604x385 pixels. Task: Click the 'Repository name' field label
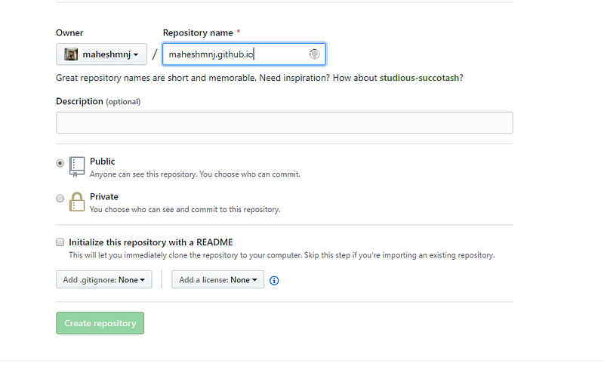198,32
